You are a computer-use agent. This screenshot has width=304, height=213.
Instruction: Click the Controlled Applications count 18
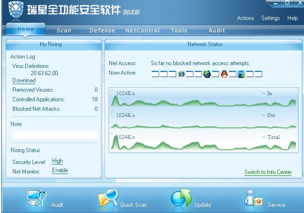click(x=94, y=99)
